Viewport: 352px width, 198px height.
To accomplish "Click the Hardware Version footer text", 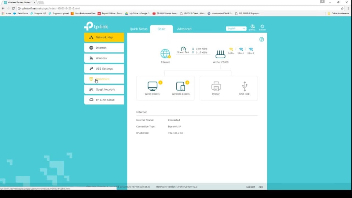I will coord(177,187).
